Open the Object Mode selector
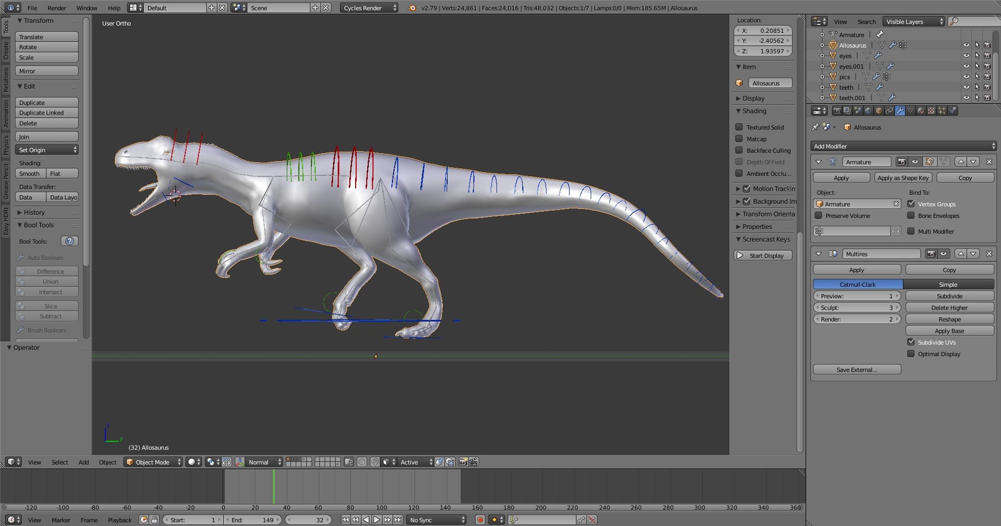 tap(153, 462)
